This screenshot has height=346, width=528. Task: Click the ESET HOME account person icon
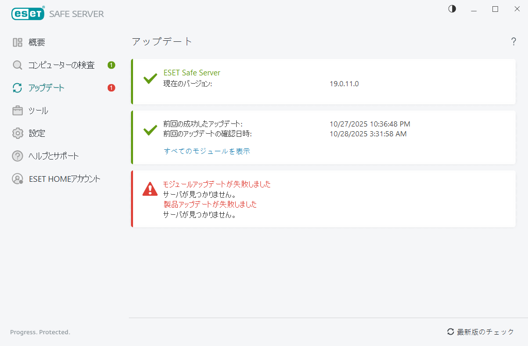(x=16, y=178)
